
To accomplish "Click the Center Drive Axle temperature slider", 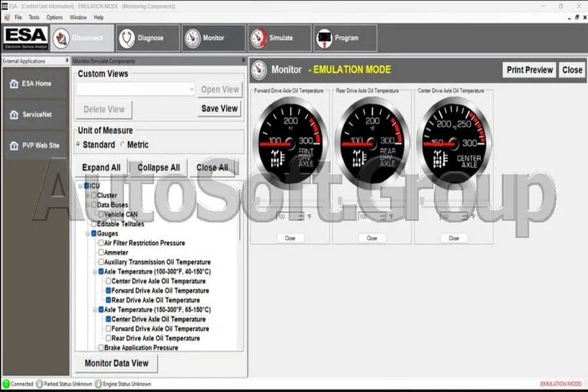I will 454,201.
